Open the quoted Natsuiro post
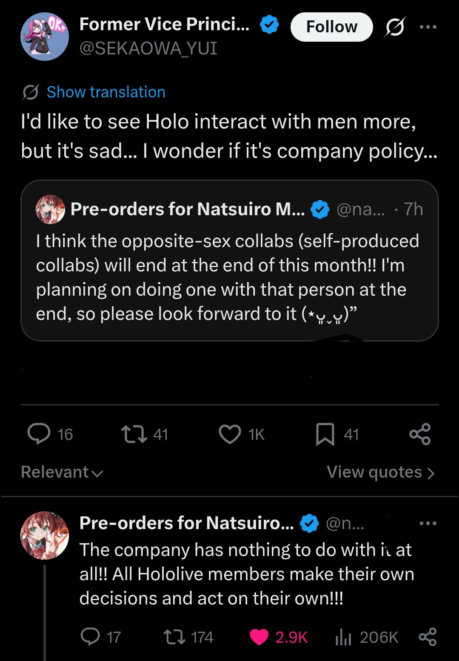This screenshot has height=661, width=459. [229, 276]
